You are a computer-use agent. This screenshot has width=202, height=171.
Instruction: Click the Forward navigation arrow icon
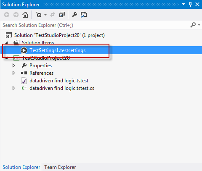[16, 15]
